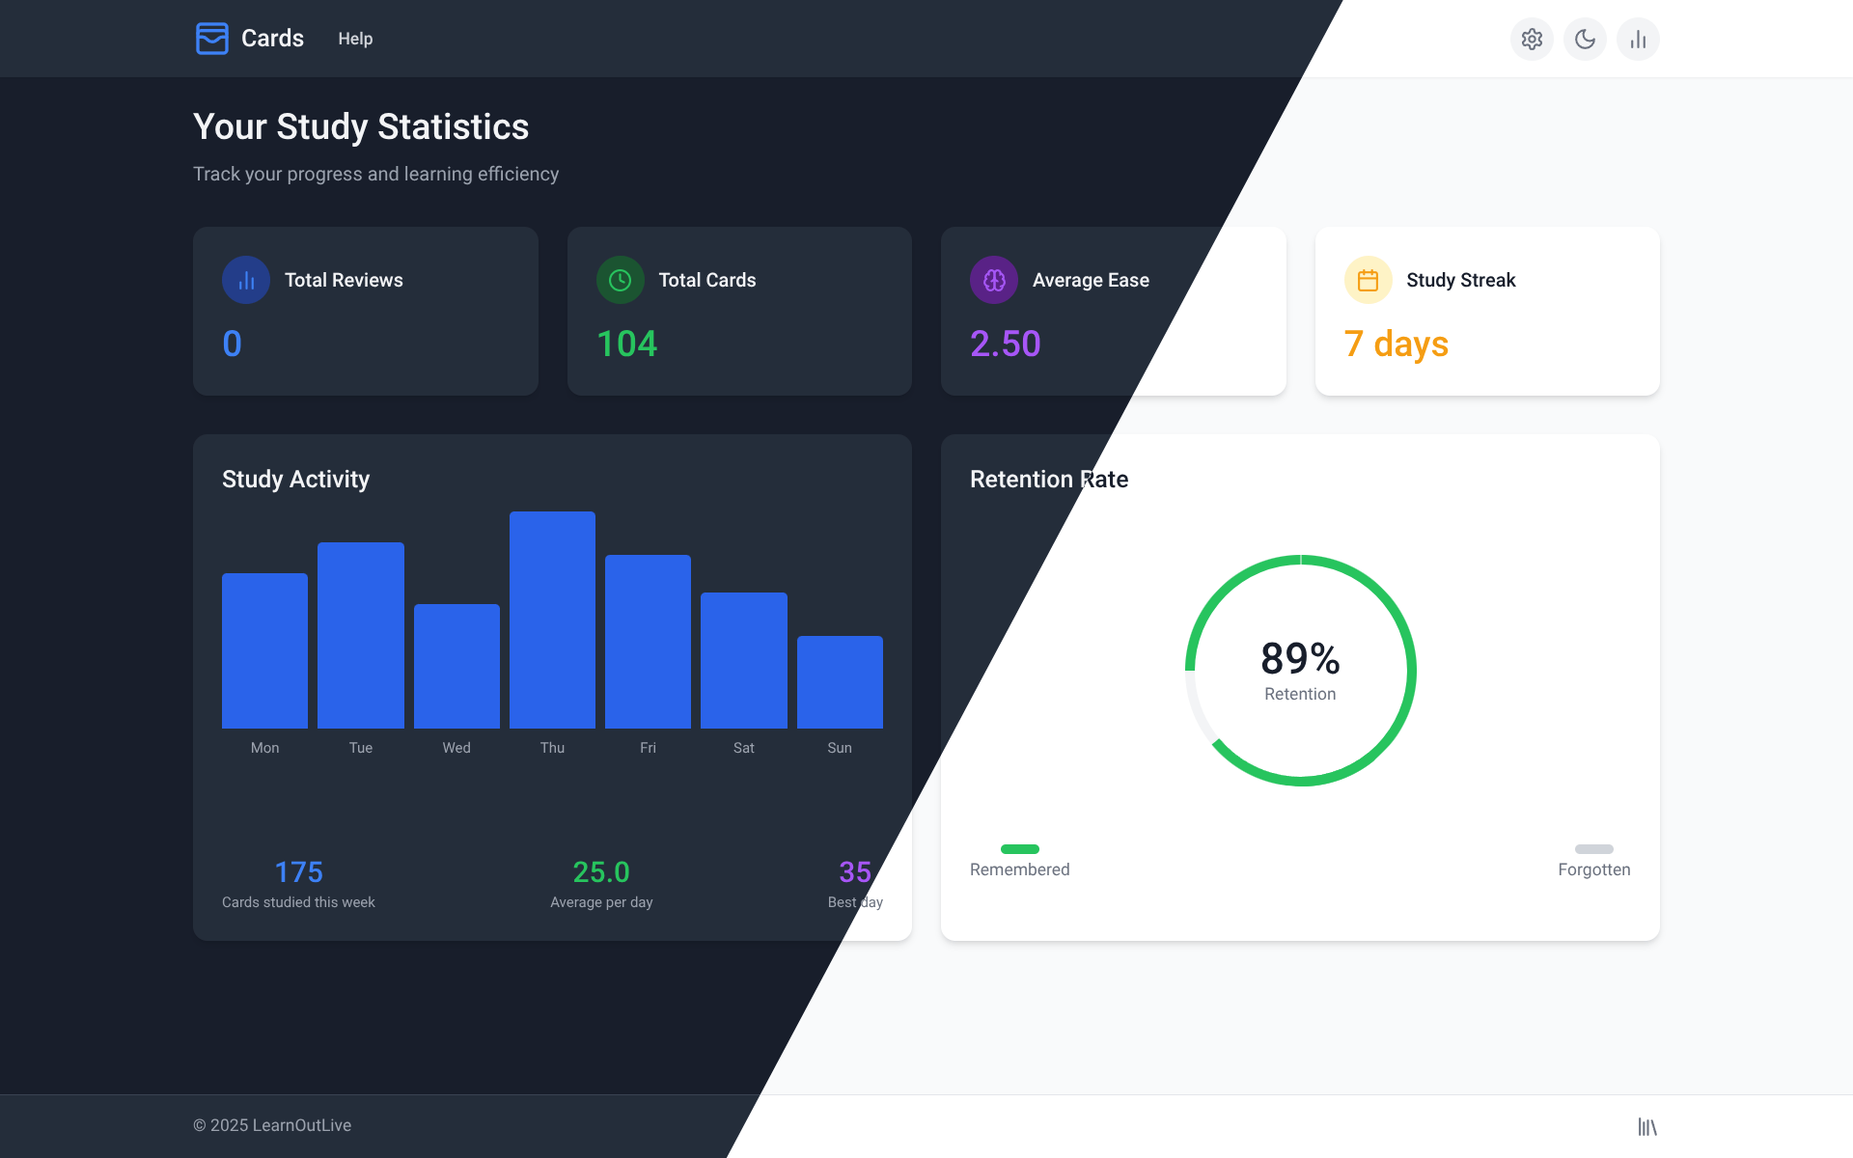Select the Sunday bar in the chart
Image resolution: width=1853 pixels, height=1158 pixels.
pyautogui.click(x=840, y=681)
